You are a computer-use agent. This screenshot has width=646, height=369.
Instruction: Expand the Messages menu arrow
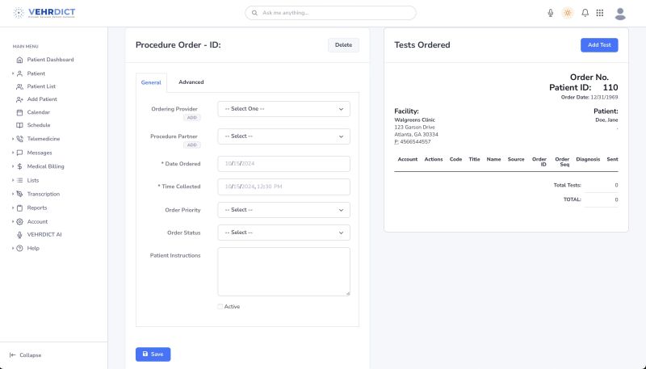13,153
